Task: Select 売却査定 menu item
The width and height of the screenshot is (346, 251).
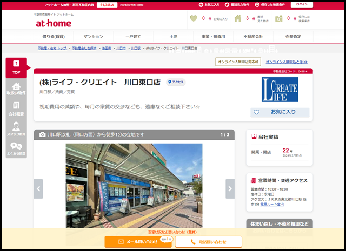Action: [293, 36]
